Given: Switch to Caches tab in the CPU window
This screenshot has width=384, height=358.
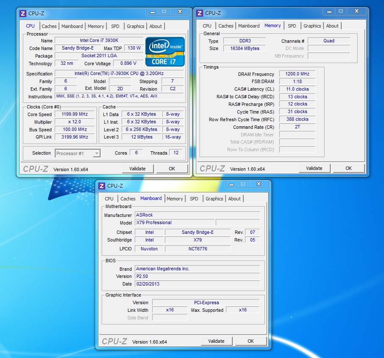Looking at the screenshot, I should click(x=49, y=26).
